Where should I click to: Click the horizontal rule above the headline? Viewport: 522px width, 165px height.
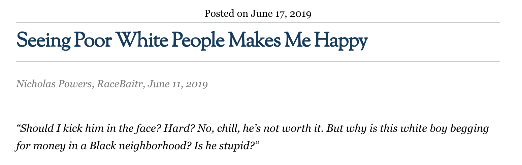pyautogui.click(x=258, y=22)
